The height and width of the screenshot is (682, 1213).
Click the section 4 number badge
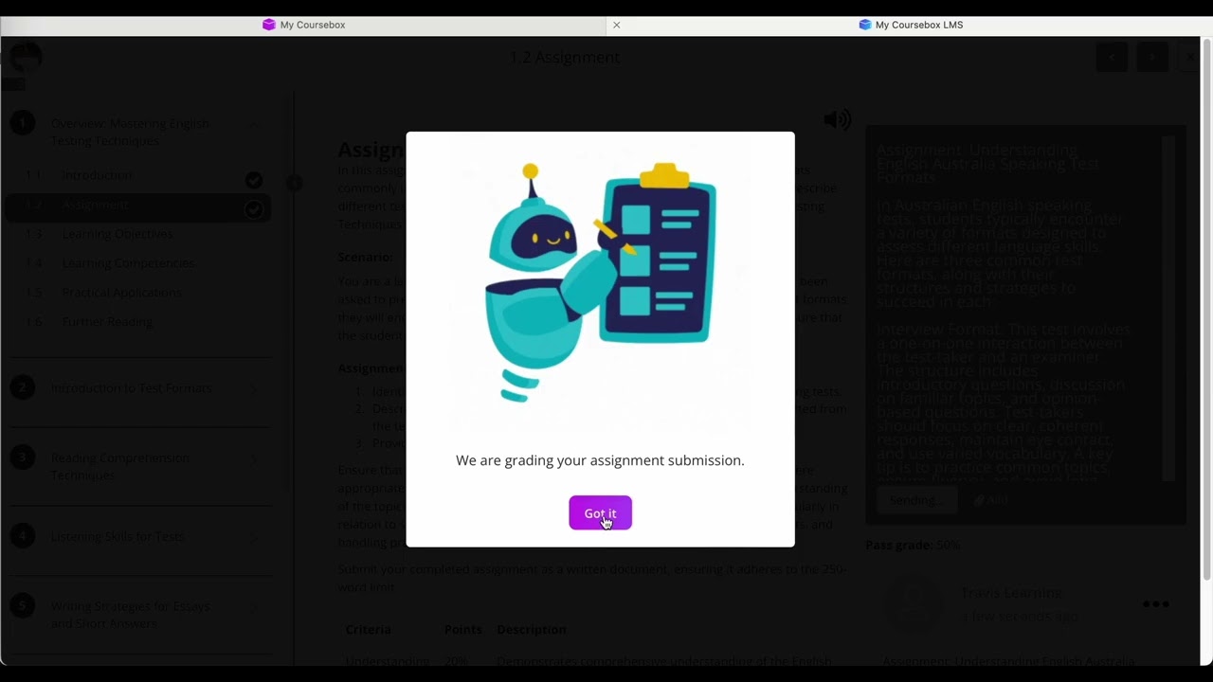(22, 536)
